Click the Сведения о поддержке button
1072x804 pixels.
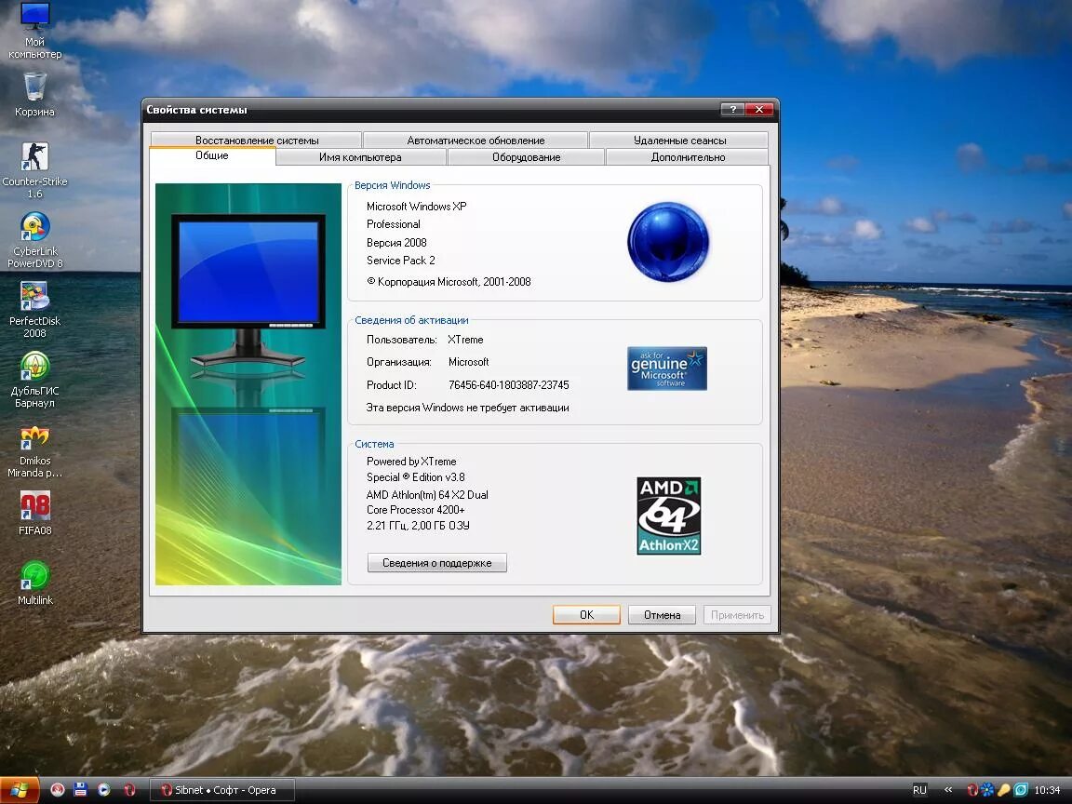[436, 563]
